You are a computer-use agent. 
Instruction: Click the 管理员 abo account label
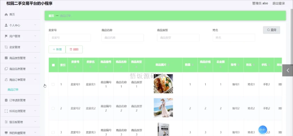[260, 3]
